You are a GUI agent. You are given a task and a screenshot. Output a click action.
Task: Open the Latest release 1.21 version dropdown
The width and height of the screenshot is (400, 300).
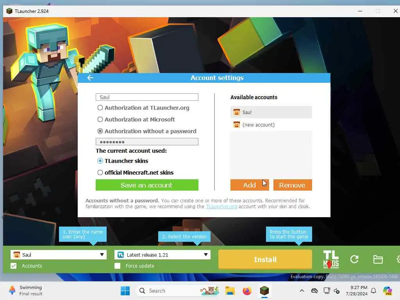tap(162, 255)
